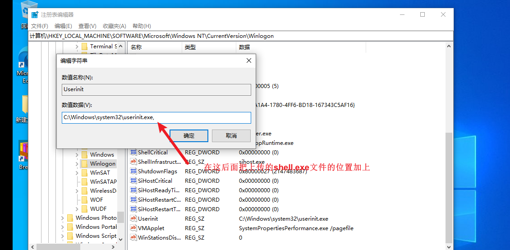
Task: Open the 收藏夹(A) menu
Action: click(x=115, y=26)
